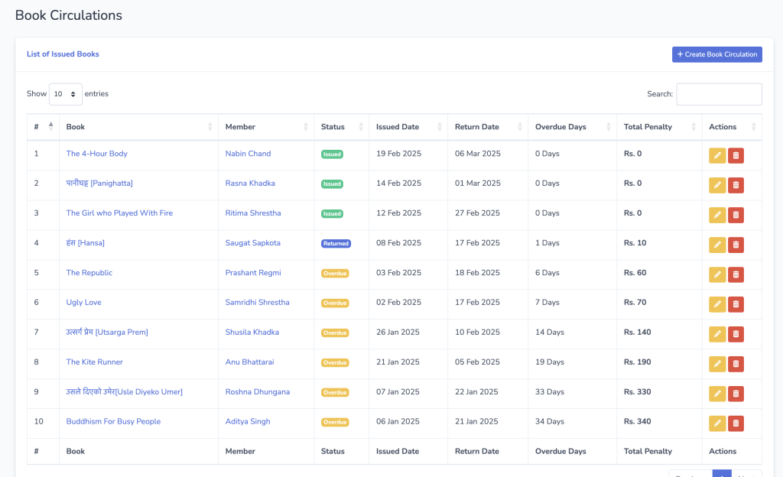
Task: Open The Kite Runner book link
Action: 94,362
